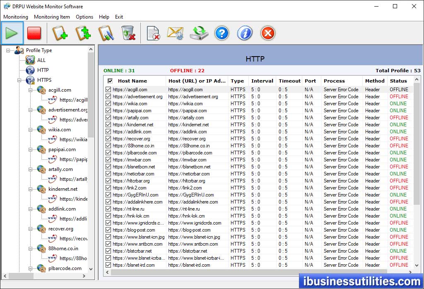The image size is (424, 289).
Task: Collapse the acgill.com tree node
Action: [30, 90]
